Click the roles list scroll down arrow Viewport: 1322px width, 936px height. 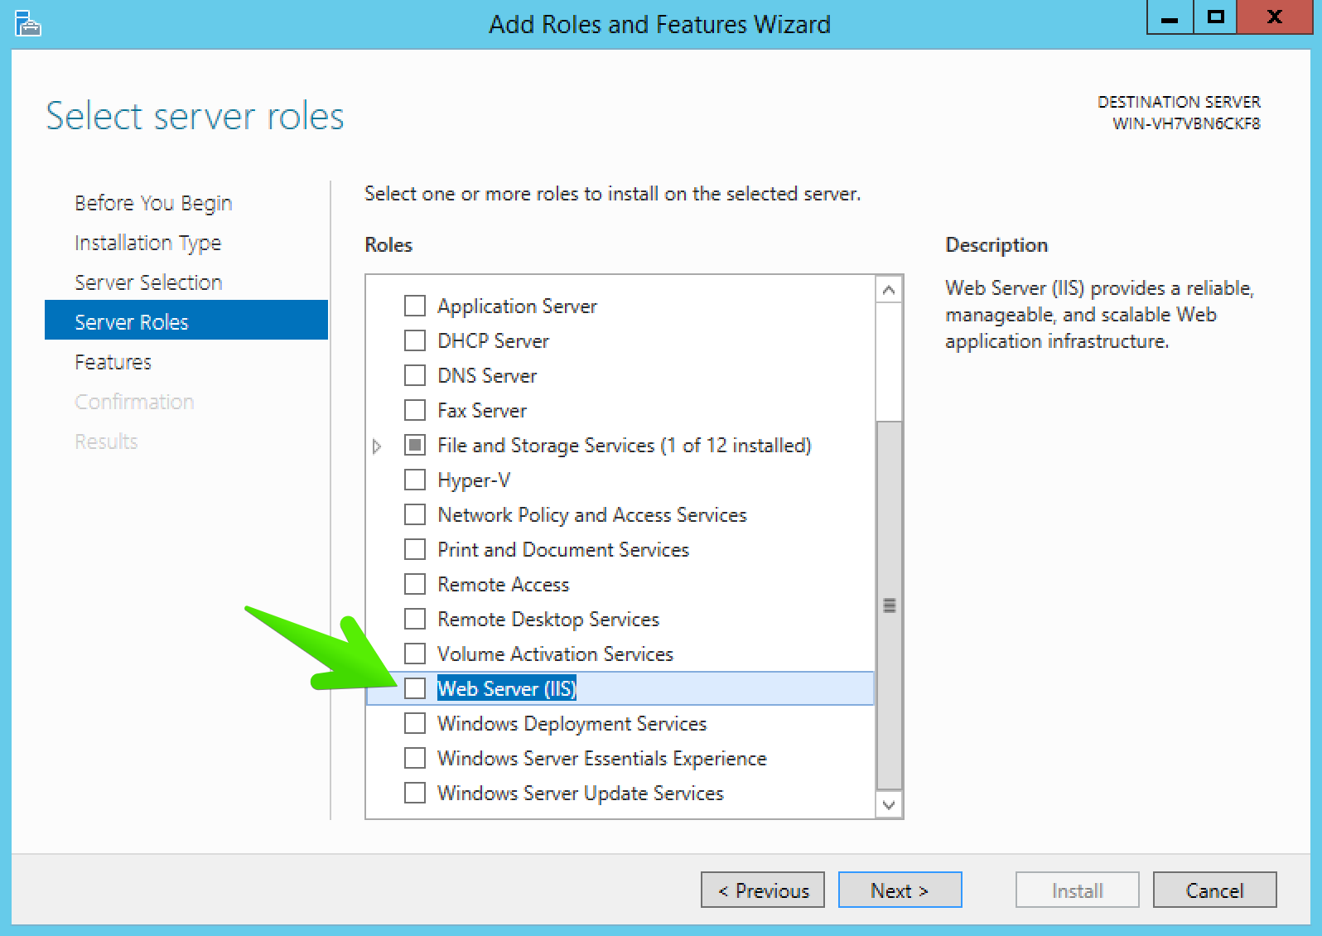[x=889, y=804]
